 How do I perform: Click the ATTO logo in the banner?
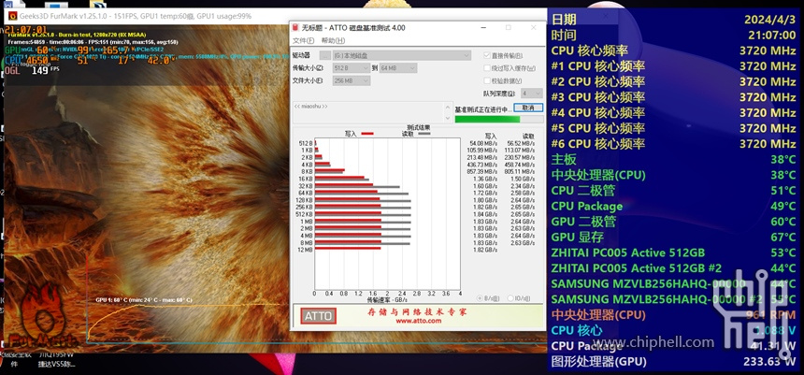(319, 316)
